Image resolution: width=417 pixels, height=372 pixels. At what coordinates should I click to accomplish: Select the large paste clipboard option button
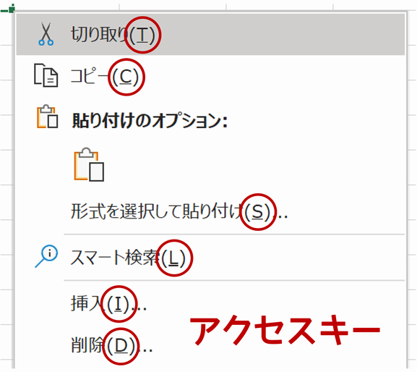click(89, 164)
